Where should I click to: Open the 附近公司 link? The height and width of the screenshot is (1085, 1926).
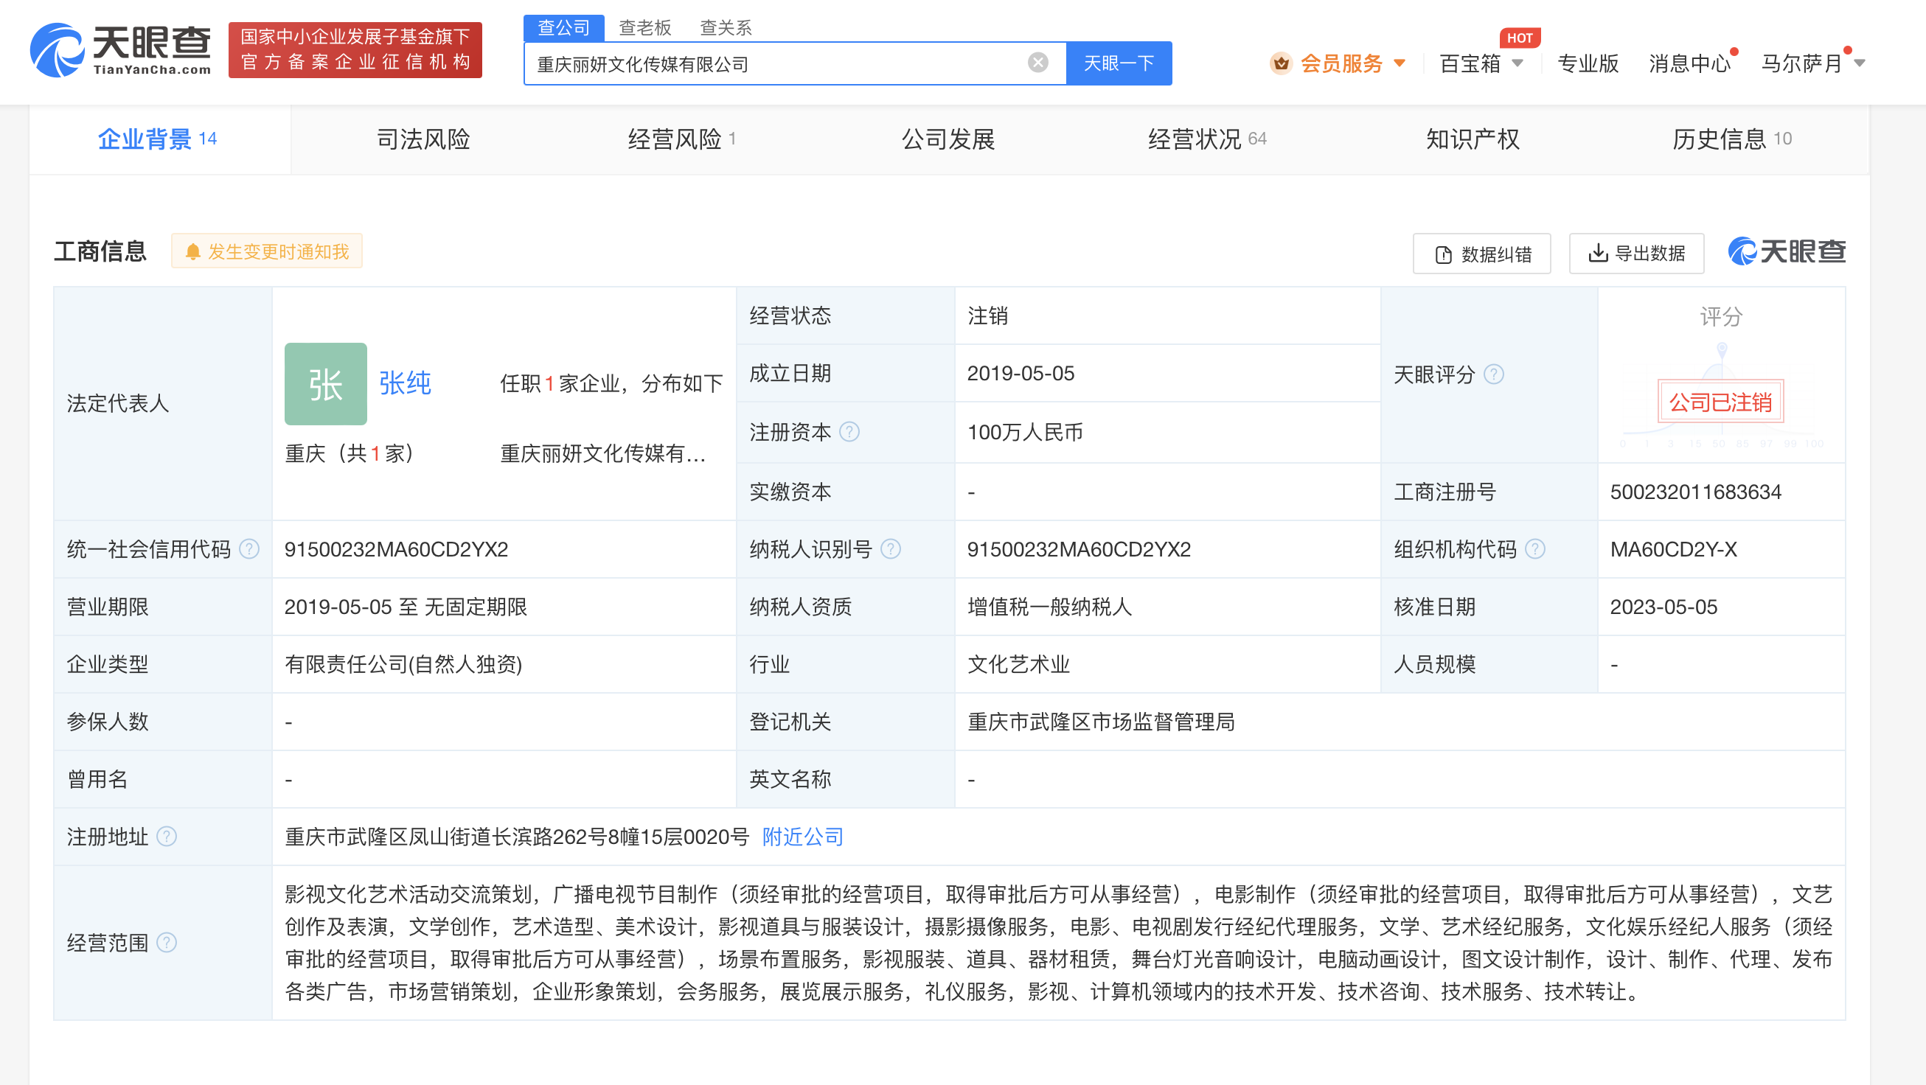tap(801, 837)
